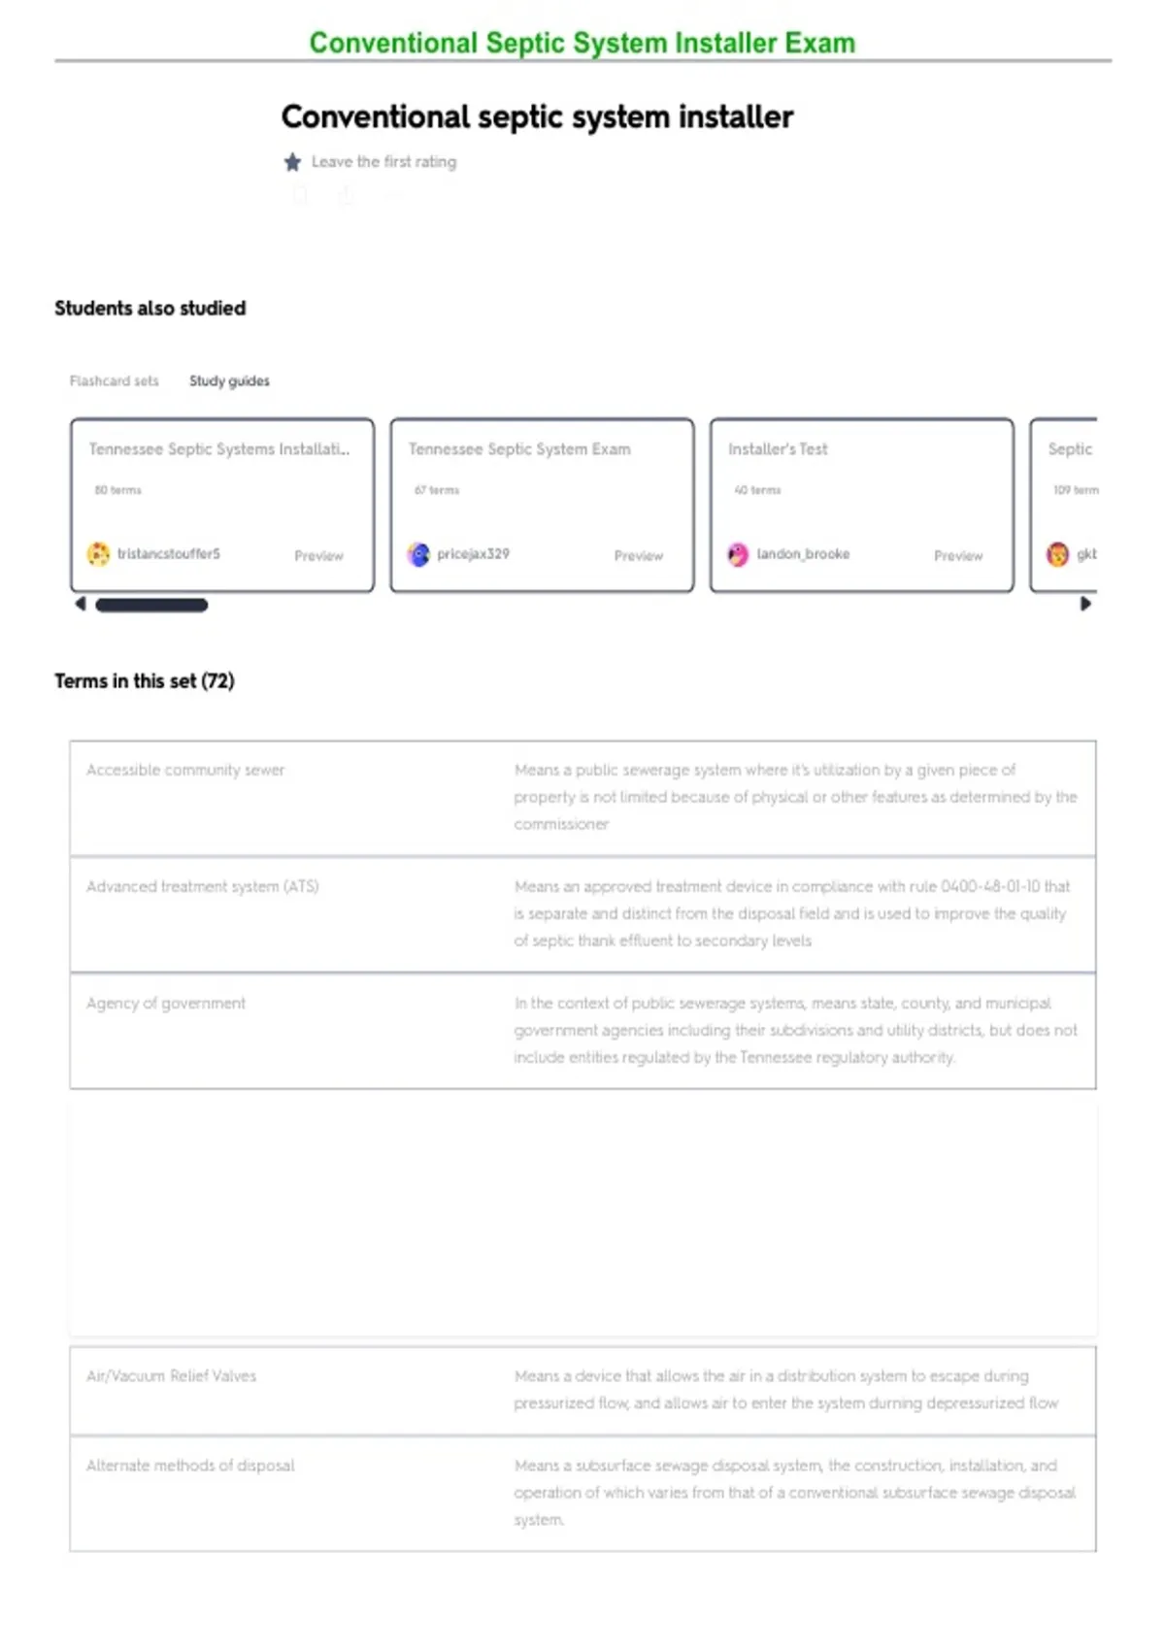Click tristancstouffer5's avatar icon
This screenshot has width=1165, height=1650.
point(99,553)
